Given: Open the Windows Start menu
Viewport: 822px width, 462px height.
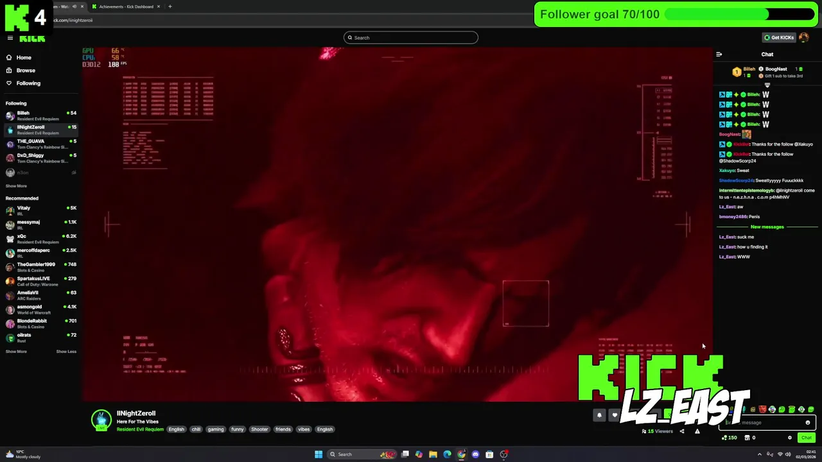Looking at the screenshot, I should (x=319, y=454).
